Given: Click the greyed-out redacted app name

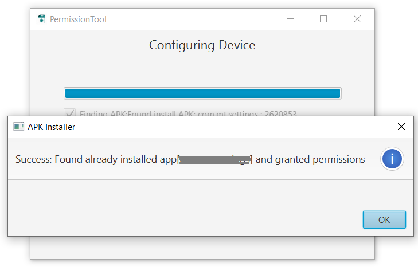Looking at the screenshot, I should tap(214, 160).
